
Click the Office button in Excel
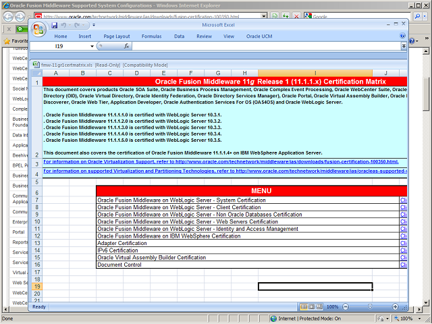[39, 29]
